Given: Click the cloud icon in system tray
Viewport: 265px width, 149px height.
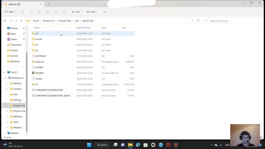Looking at the screenshot, I should 216,145.
